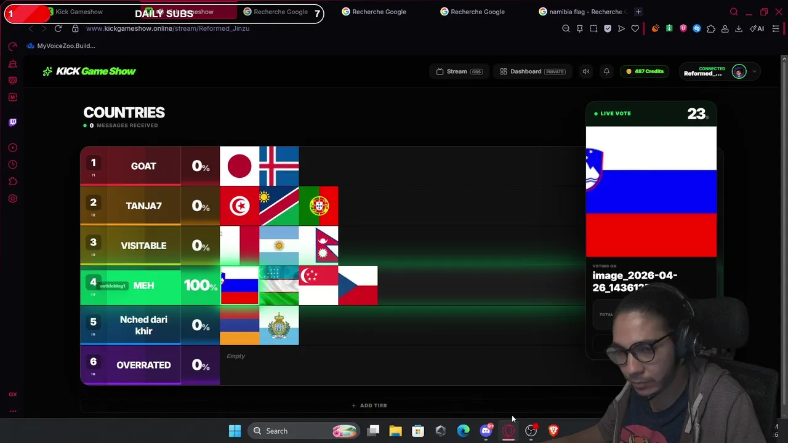This screenshot has height=443, width=788.
Task: Click the Uzbekistan flag thumbnail
Action: pyautogui.click(x=279, y=285)
